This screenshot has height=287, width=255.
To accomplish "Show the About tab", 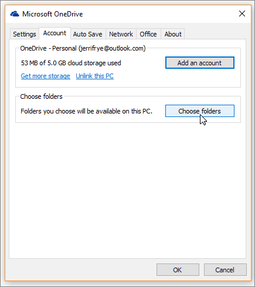I will 173,34.
